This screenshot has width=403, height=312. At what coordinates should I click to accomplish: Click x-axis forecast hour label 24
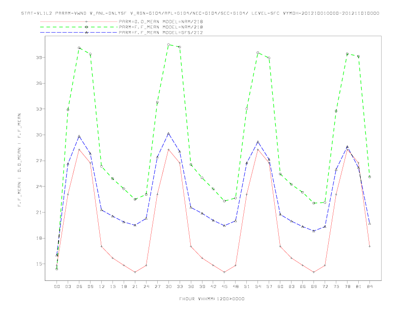[146, 287]
